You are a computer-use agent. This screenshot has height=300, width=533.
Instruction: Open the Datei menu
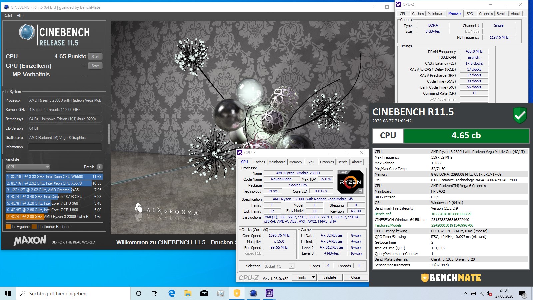coord(8,16)
